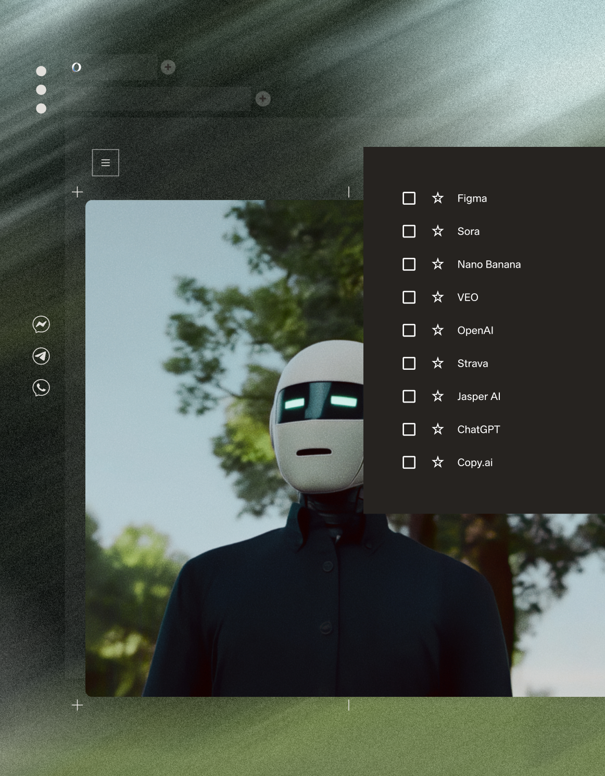Add a new tab in top tab row
This screenshot has width=605, height=776.
point(168,67)
